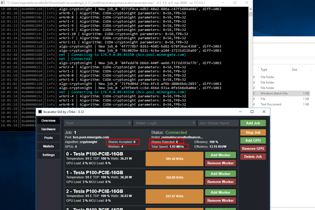The height and width of the screenshot is (210, 315).
Task: Remove a worker from Tesla P100 GPU 1
Action: pos(220,182)
